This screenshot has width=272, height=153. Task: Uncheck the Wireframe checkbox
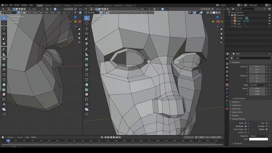246,126
